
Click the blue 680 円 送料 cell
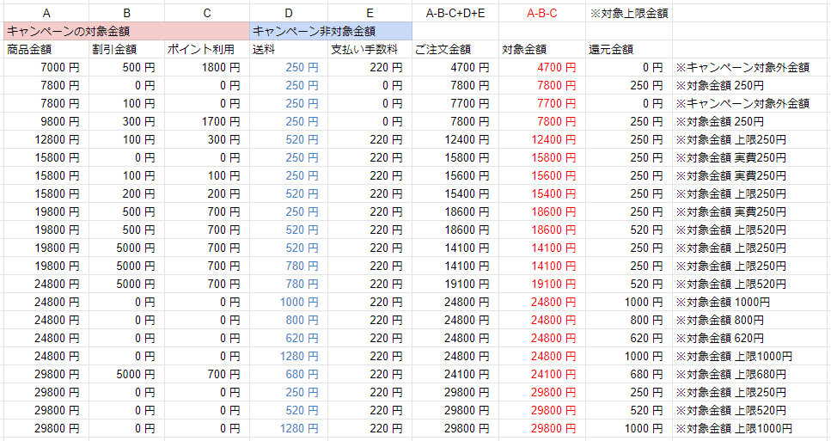(x=288, y=374)
